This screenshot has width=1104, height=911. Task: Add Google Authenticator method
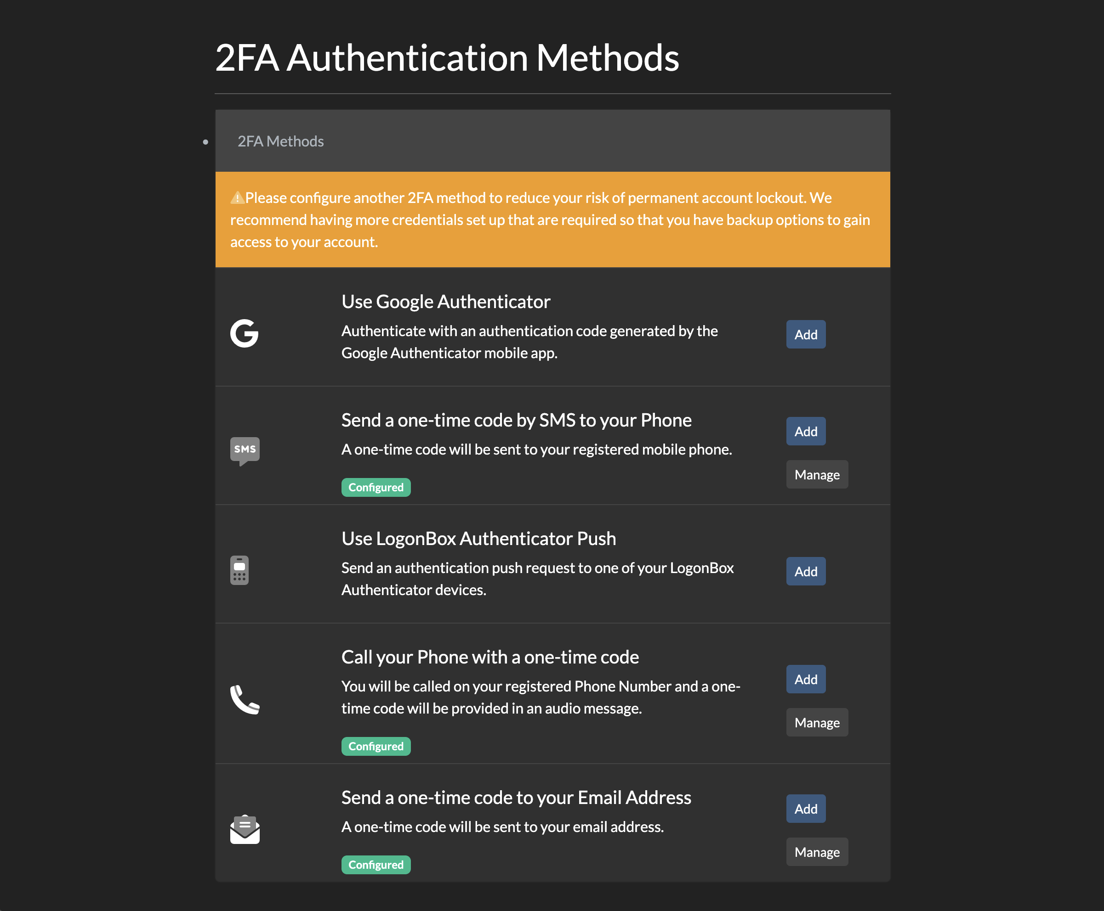tap(805, 334)
